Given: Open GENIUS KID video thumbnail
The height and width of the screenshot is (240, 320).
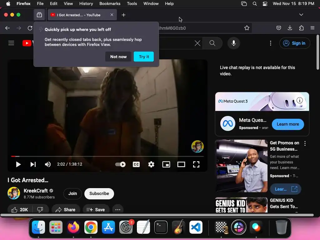Looking at the screenshot, I should [x=242, y=205].
